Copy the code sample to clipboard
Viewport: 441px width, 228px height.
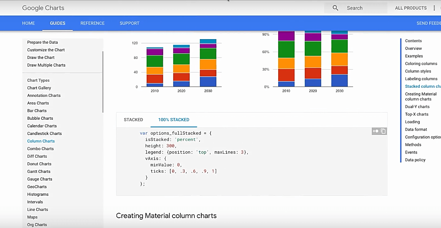tap(383, 131)
